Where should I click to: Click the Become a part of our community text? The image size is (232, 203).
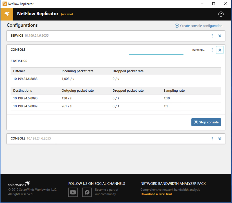coord(107,192)
